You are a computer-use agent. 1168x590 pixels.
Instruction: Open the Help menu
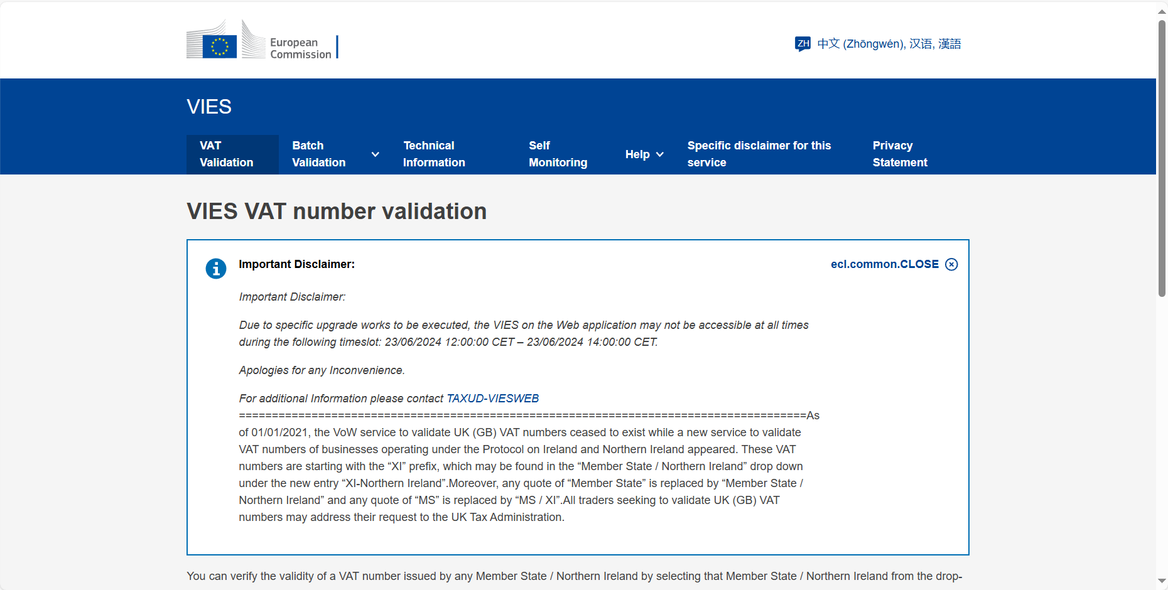tap(644, 154)
